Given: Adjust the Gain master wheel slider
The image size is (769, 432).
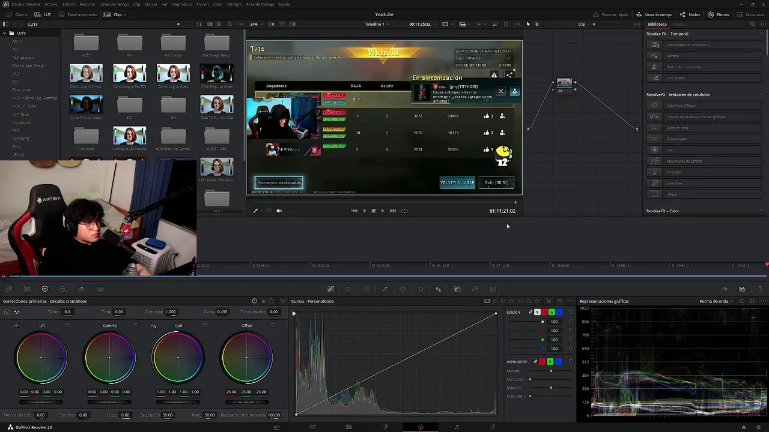Looking at the screenshot, I should pos(178,402).
